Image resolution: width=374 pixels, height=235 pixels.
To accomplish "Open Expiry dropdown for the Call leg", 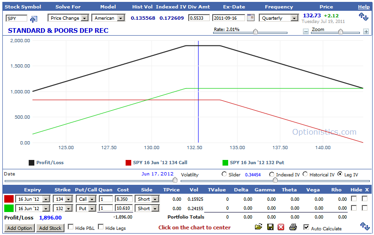I will (x=32, y=199).
